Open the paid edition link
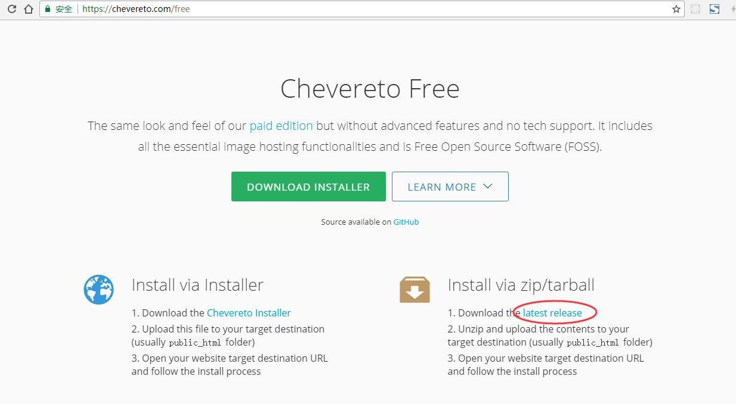Viewport: 736px width, 404px height. pyautogui.click(x=281, y=126)
